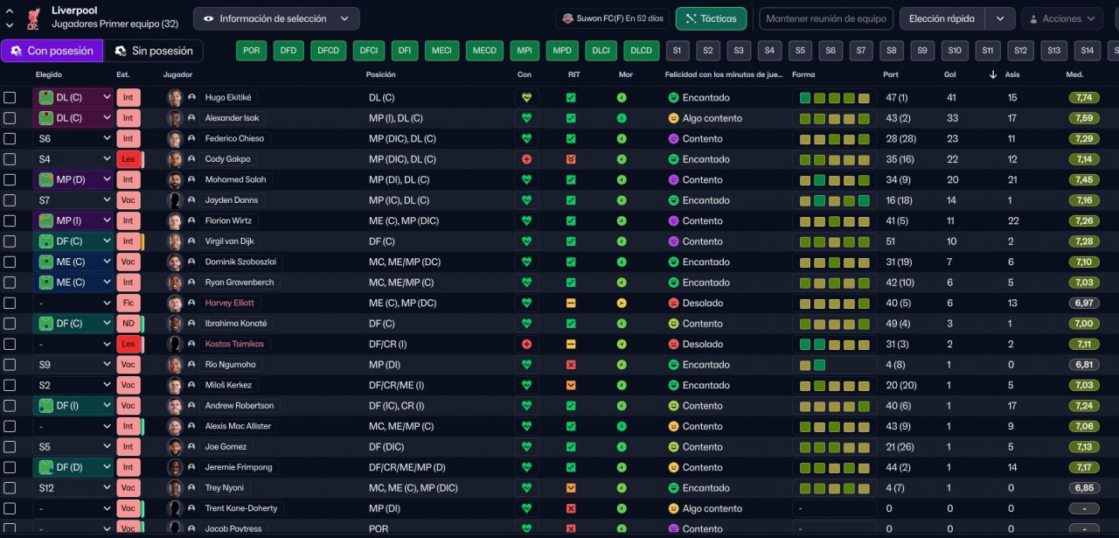This screenshot has height=538, width=1119.
Task: Click ND status badge for Ibrahima Konaté
Action: [128, 324]
